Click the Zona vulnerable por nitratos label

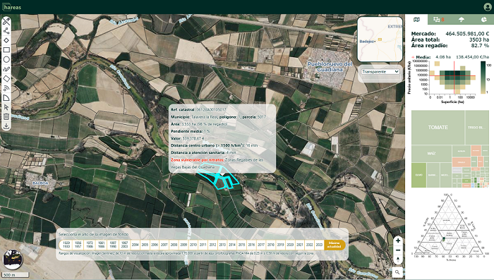[197, 160]
